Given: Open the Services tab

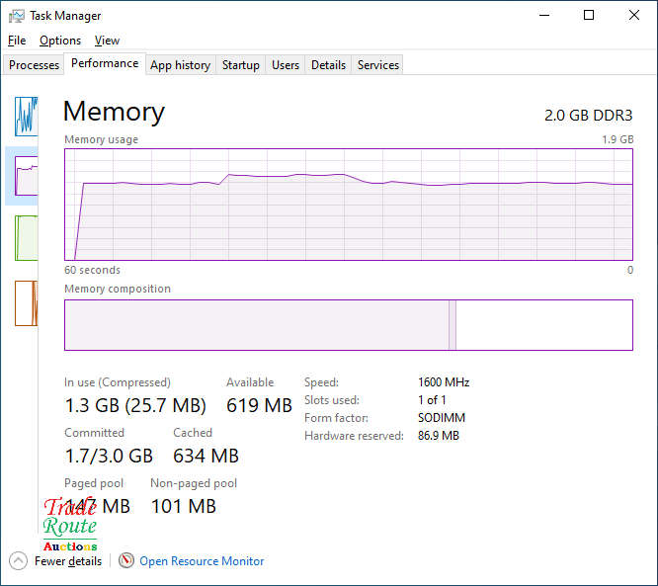Looking at the screenshot, I should pyautogui.click(x=378, y=65).
